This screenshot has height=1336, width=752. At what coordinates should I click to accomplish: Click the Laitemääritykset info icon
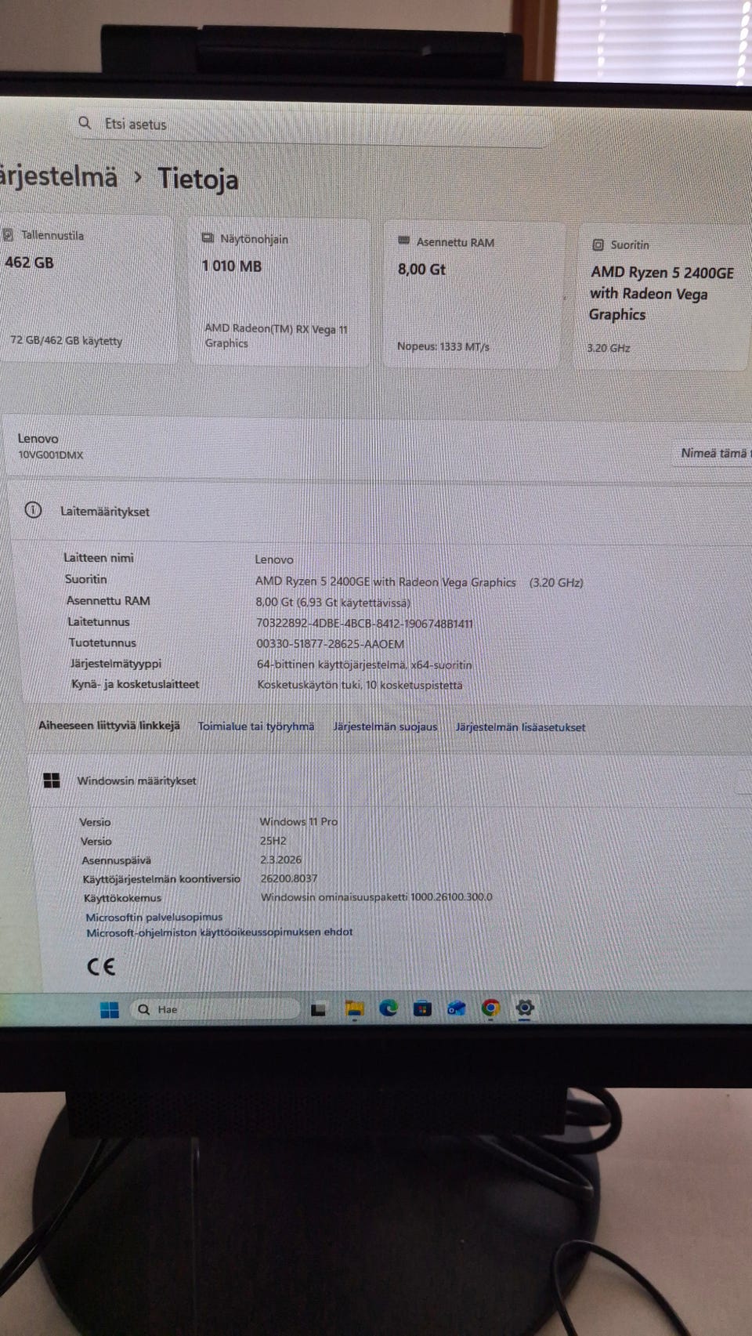pyautogui.click(x=33, y=509)
